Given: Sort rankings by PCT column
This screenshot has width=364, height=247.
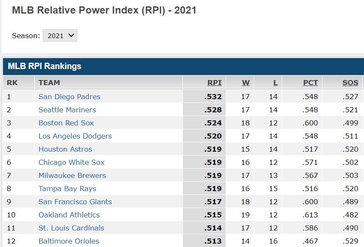Looking at the screenshot, I should pos(310,83).
